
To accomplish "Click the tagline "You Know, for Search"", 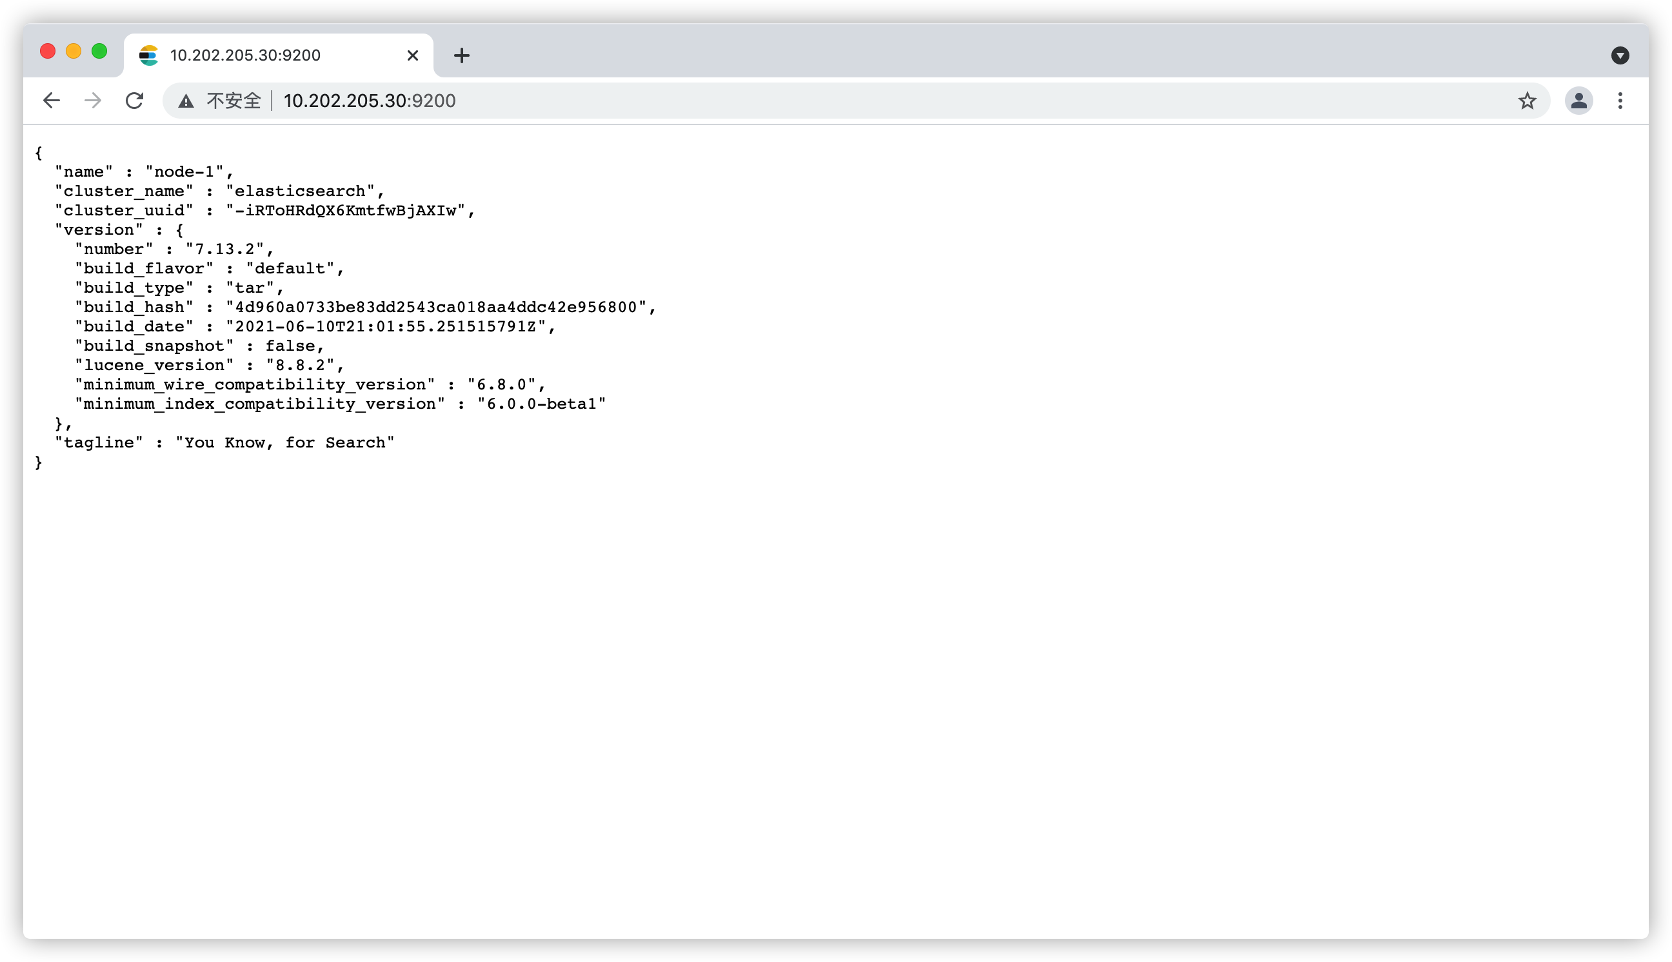I will click(x=285, y=443).
